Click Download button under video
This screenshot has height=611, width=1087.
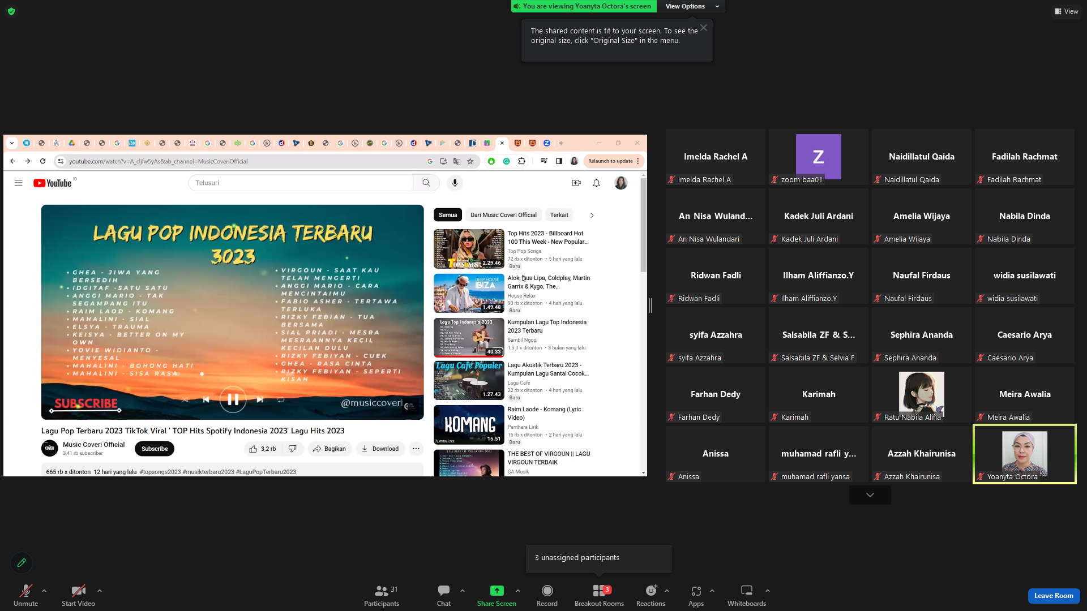[x=380, y=449]
